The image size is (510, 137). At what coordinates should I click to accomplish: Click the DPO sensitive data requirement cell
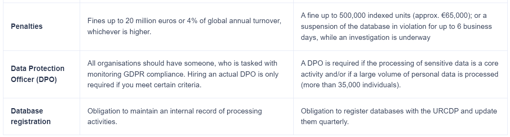coord(400,74)
